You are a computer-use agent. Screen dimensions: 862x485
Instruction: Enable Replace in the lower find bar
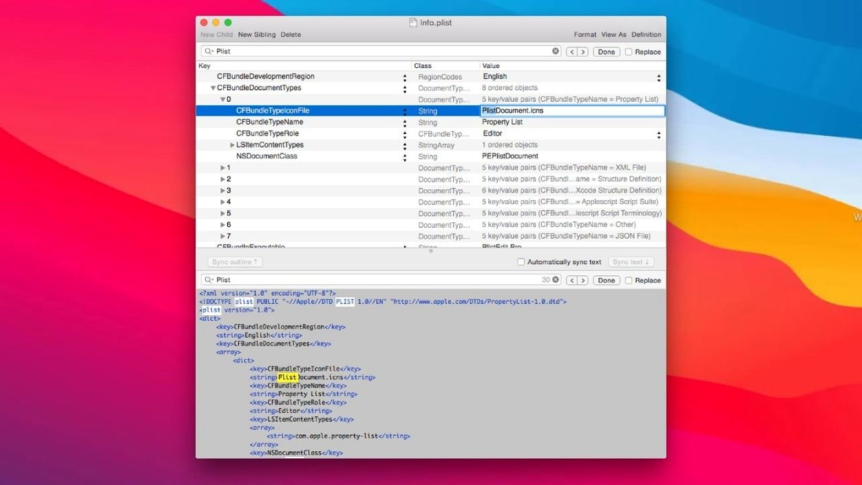coord(629,280)
